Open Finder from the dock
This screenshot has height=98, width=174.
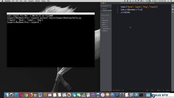pyautogui.click(x=7, y=95)
